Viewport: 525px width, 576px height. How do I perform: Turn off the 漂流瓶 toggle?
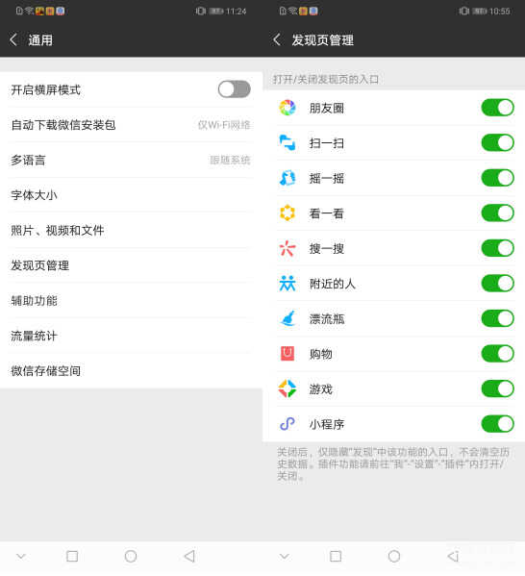(x=497, y=318)
